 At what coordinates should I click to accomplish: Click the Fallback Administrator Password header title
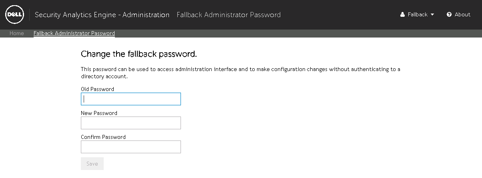tap(229, 15)
